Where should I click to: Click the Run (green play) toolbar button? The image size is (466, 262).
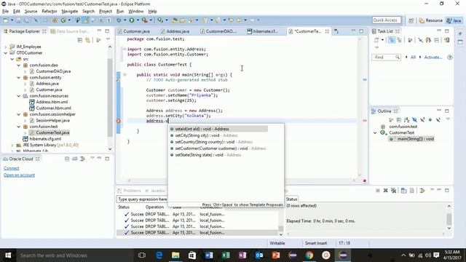131,20
